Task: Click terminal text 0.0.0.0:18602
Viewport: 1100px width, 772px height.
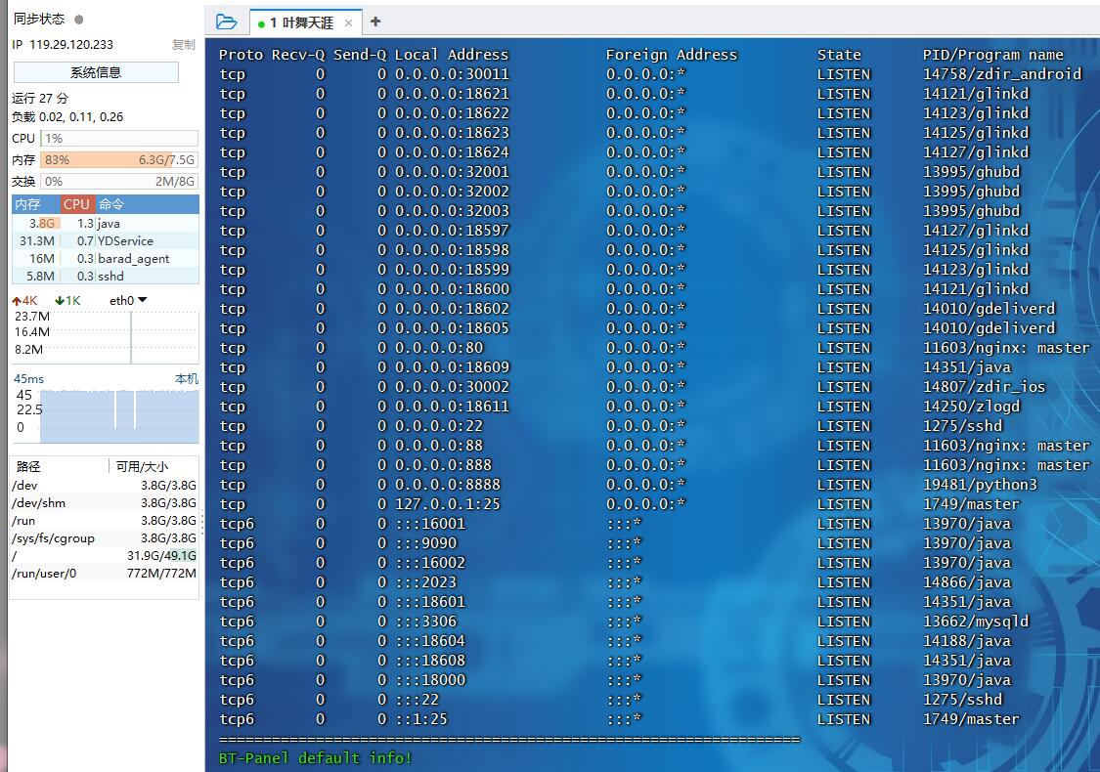Action: click(452, 309)
